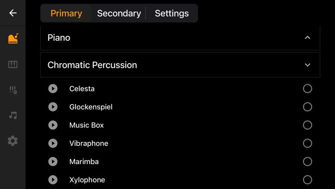The image size is (335, 189).
Task: Select the Vibraphone radio button
Action: [307, 143]
